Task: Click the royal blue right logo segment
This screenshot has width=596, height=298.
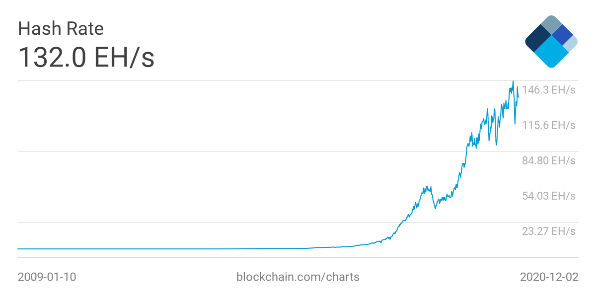Action: pos(562,34)
